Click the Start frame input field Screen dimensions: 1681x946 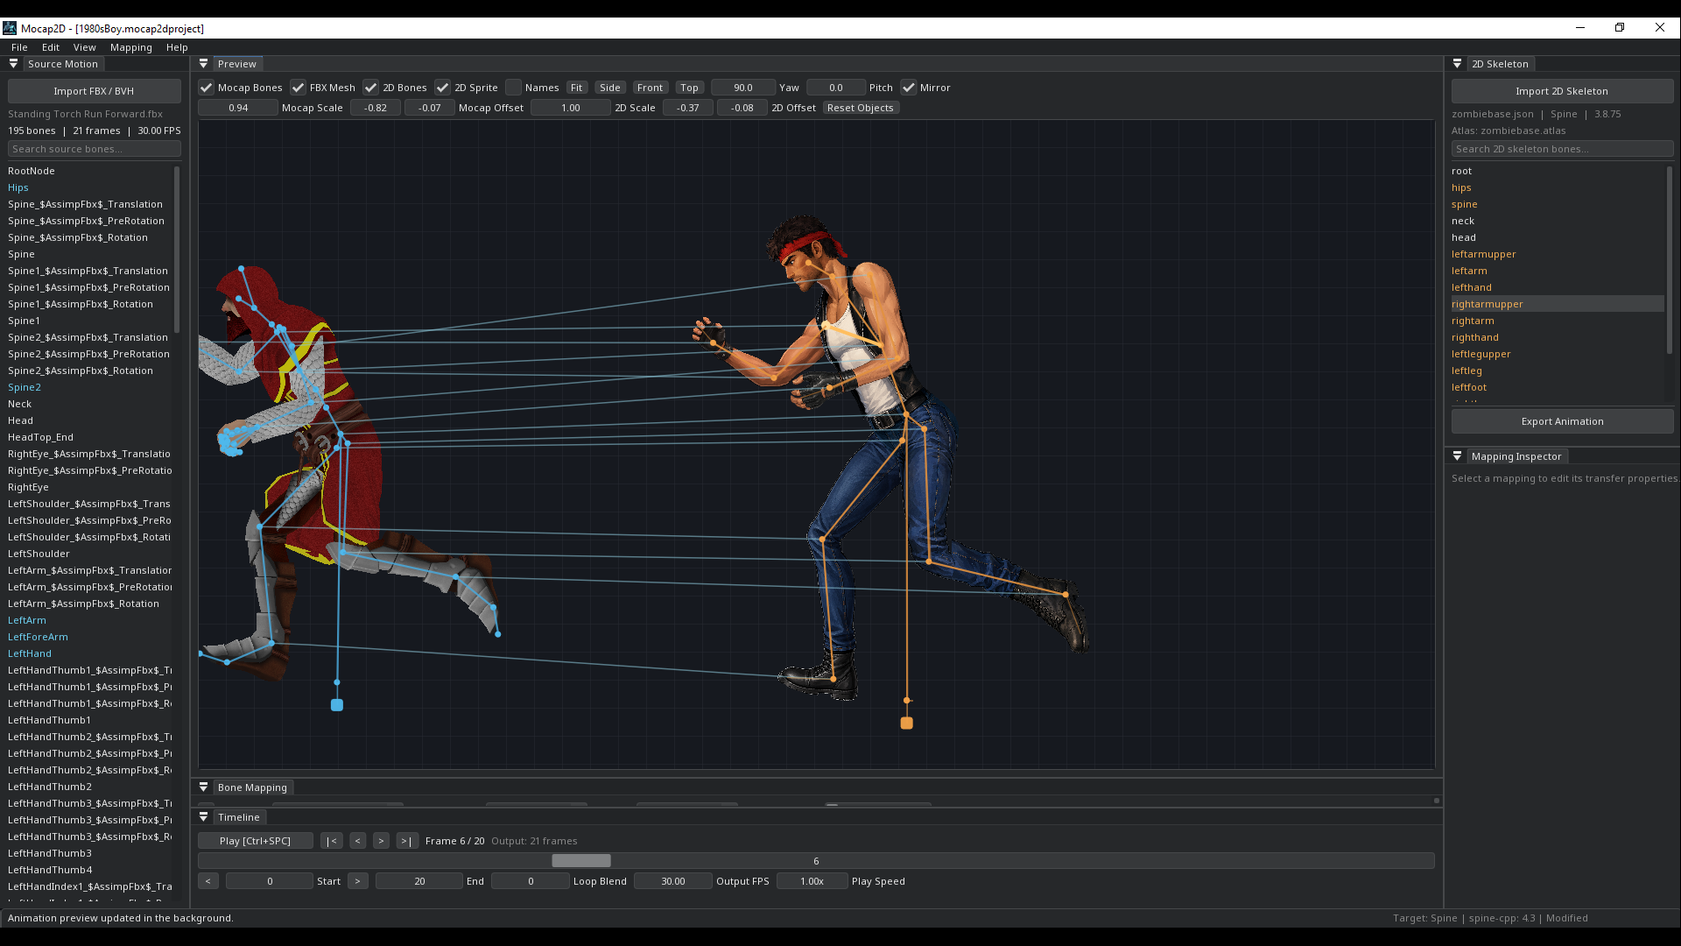tap(270, 881)
